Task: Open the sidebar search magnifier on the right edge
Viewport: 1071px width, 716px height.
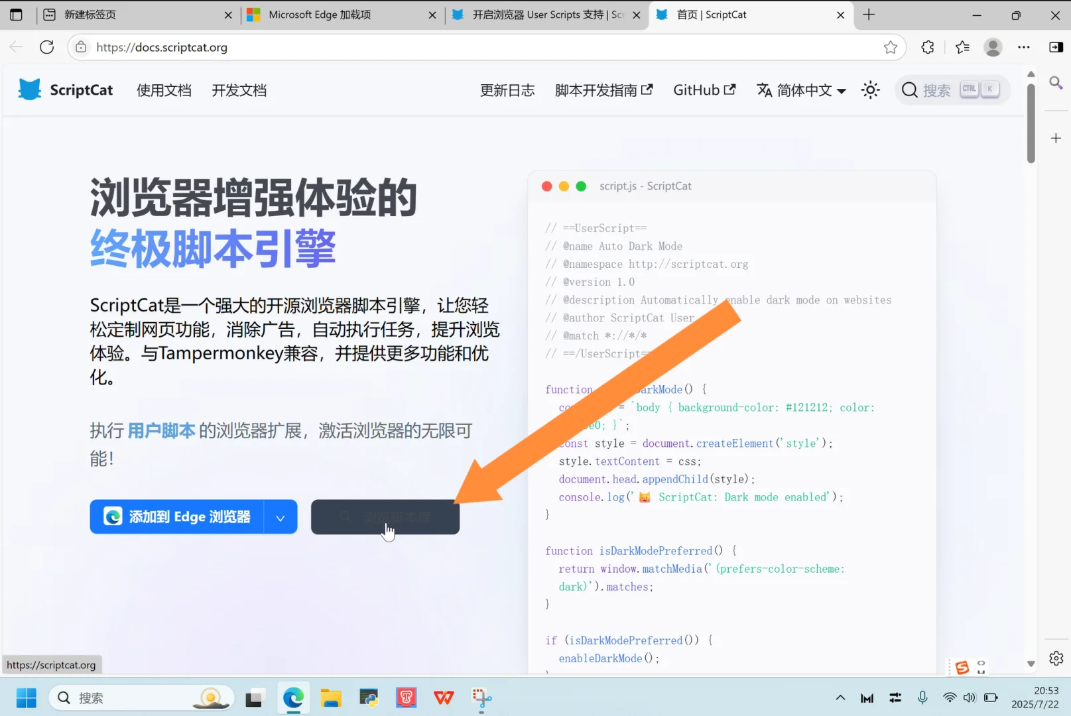Action: pos(1056,84)
